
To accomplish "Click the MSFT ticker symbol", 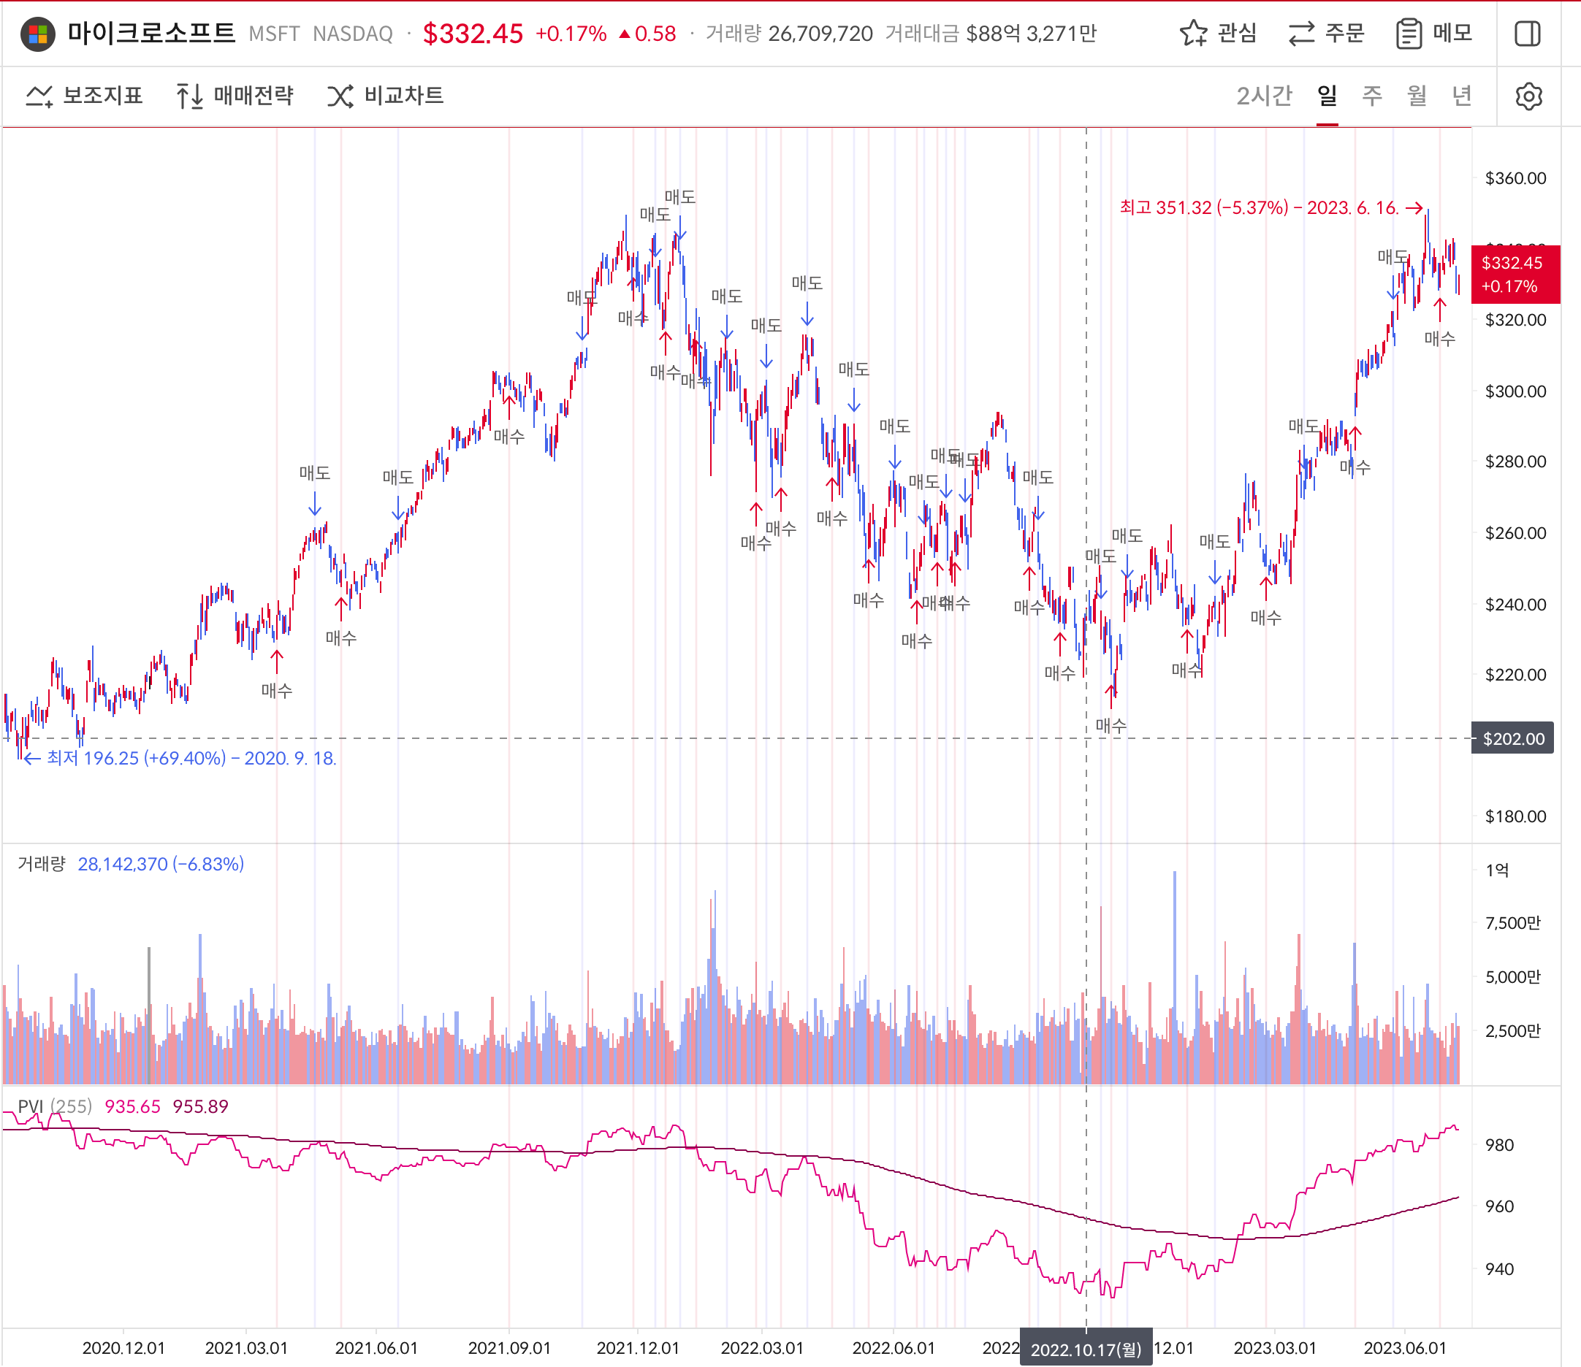I will (274, 34).
